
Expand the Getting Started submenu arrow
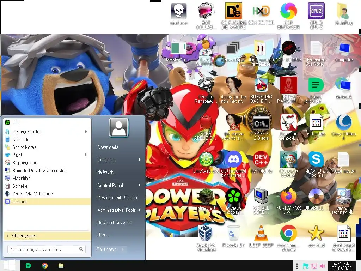[86, 132]
